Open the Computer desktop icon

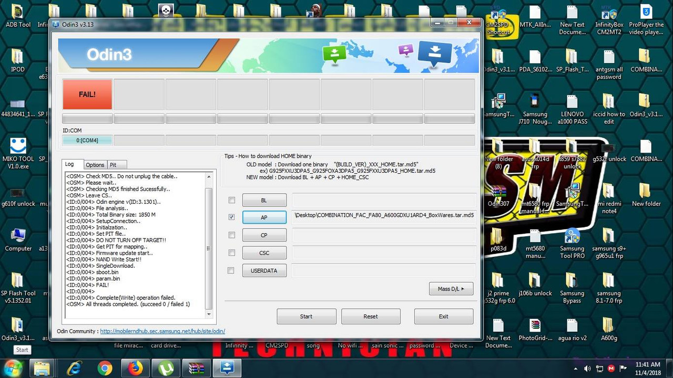18,239
